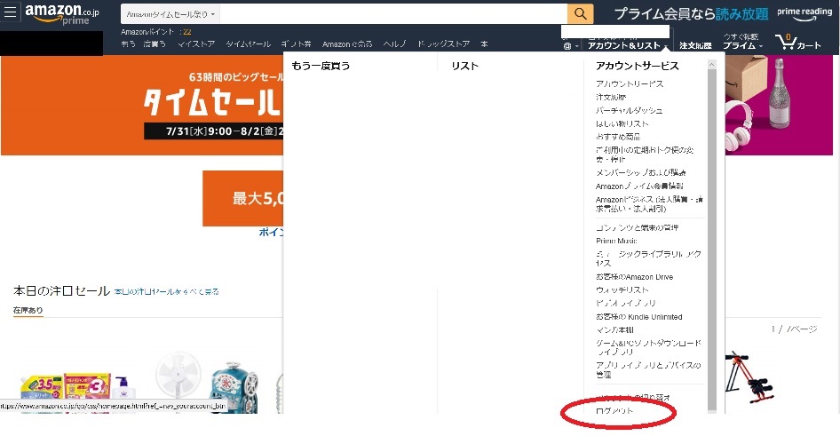Open ドラッグストア in the navigation bar
This screenshot has width=840, height=436.
click(444, 44)
